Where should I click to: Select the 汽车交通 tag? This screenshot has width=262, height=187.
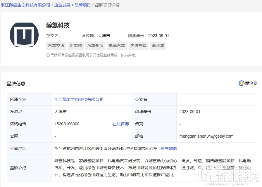point(56,46)
